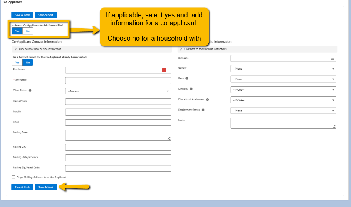Open the Birthdate calendar picker icon

[332, 59]
